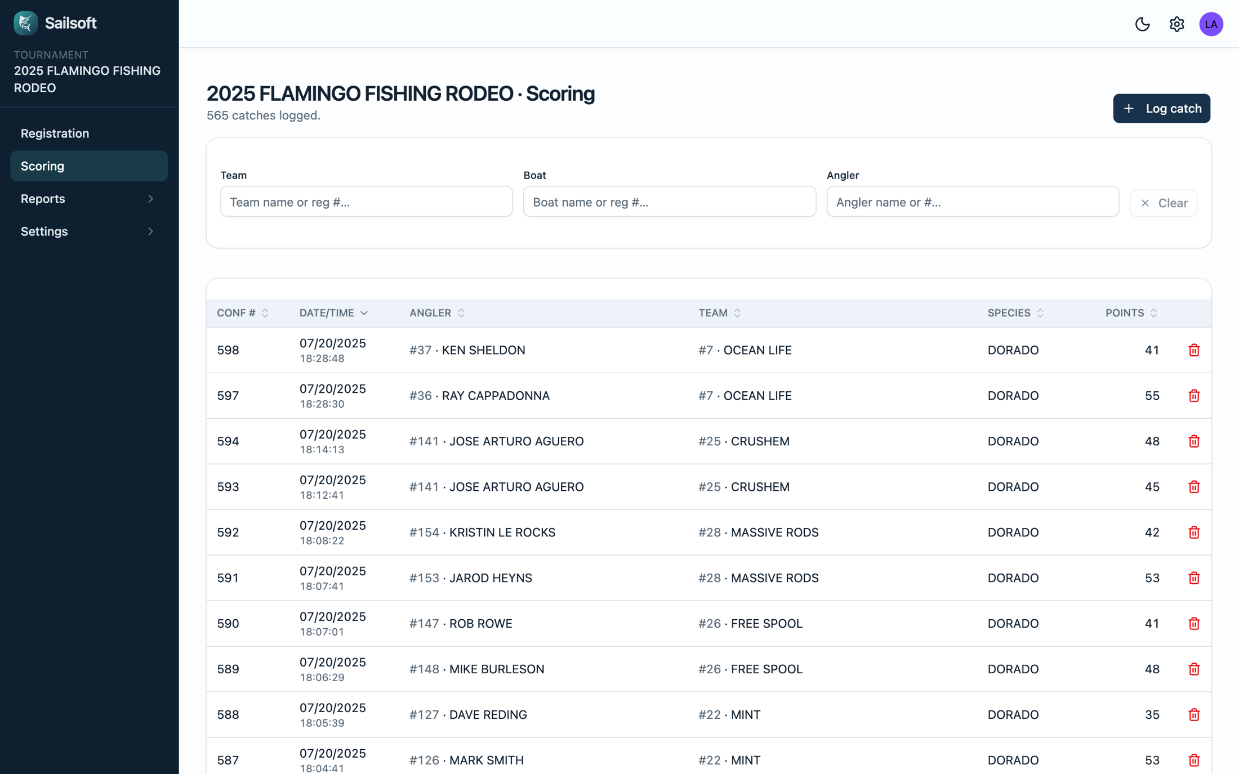Click angler KRISTIN LE ROCKS cell

click(482, 533)
